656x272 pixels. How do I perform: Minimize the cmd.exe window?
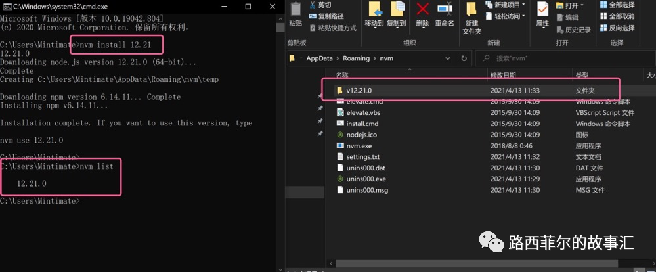click(224, 7)
